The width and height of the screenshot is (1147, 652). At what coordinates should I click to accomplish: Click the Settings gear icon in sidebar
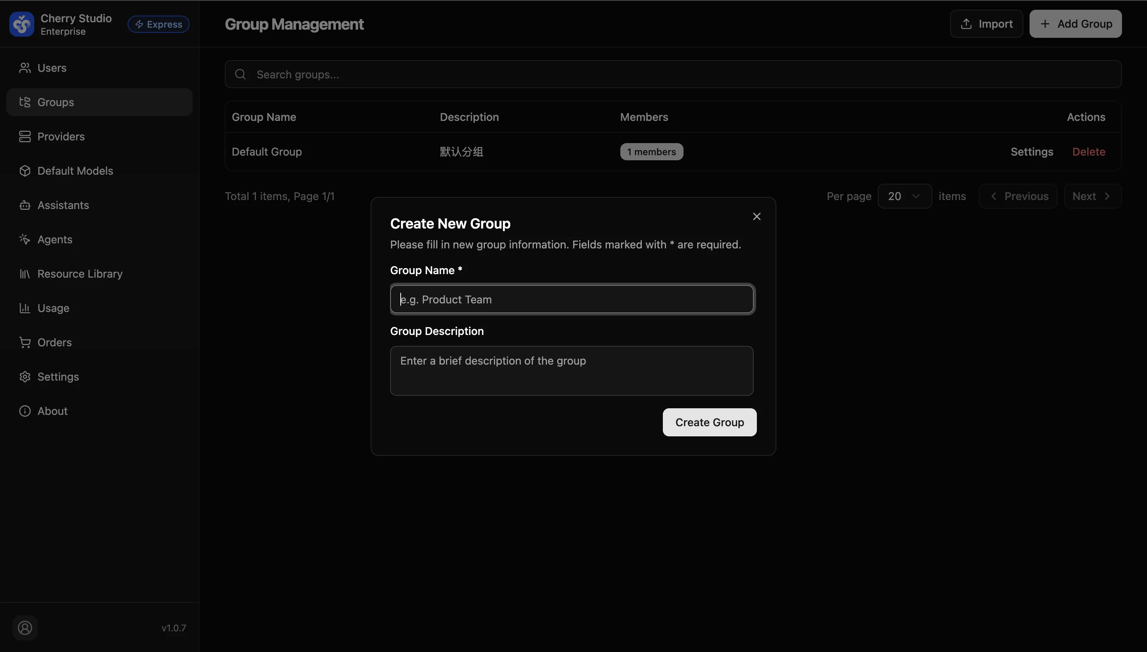pos(25,377)
